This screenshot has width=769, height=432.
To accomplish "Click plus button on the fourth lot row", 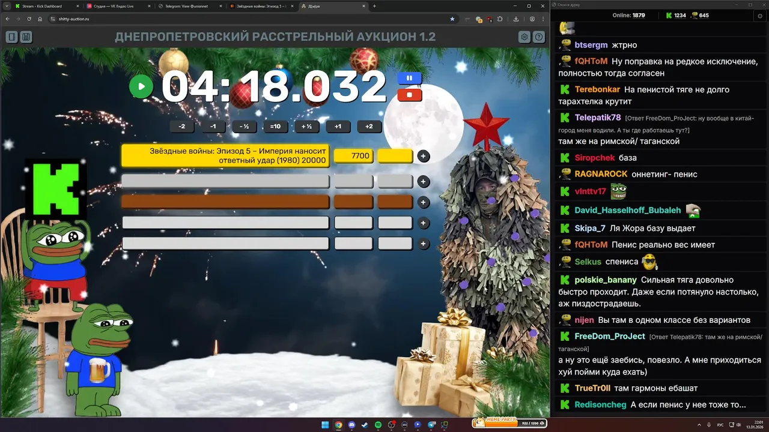I will point(424,223).
